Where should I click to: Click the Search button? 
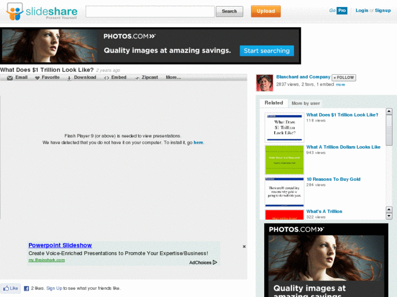pos(229,11)
